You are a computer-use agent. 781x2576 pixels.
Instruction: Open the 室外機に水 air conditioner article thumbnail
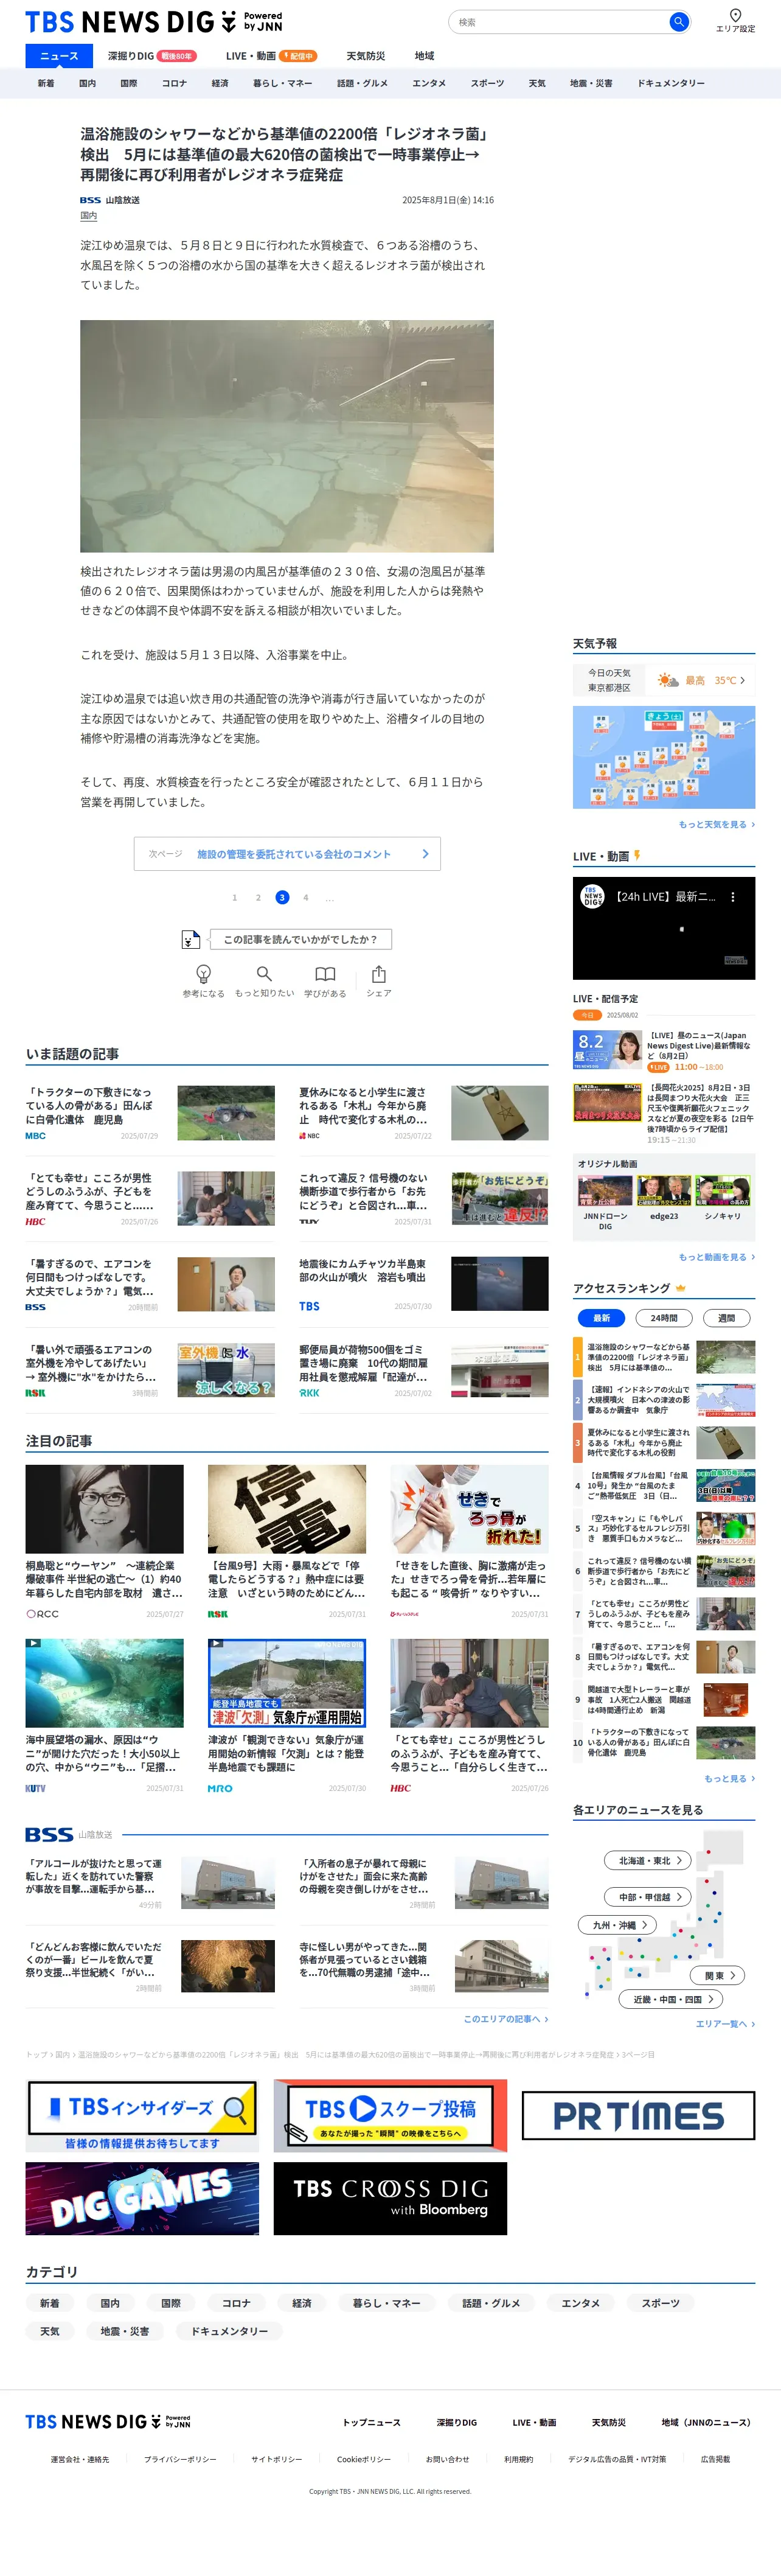[226, 1370]
